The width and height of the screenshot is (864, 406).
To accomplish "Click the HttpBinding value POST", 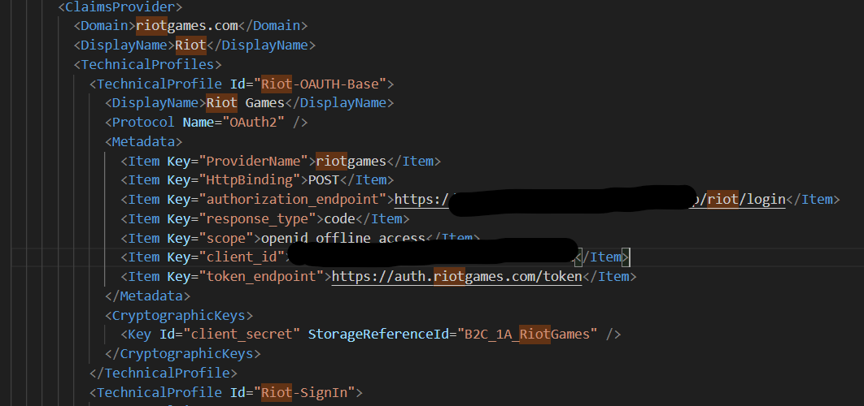I will tap(324, 180).
